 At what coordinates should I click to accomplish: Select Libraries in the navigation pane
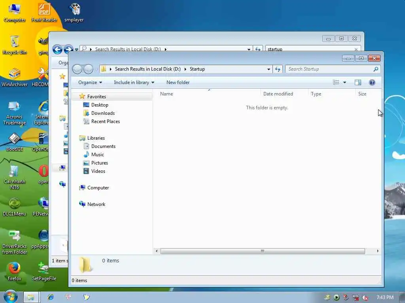pos(96,138)
